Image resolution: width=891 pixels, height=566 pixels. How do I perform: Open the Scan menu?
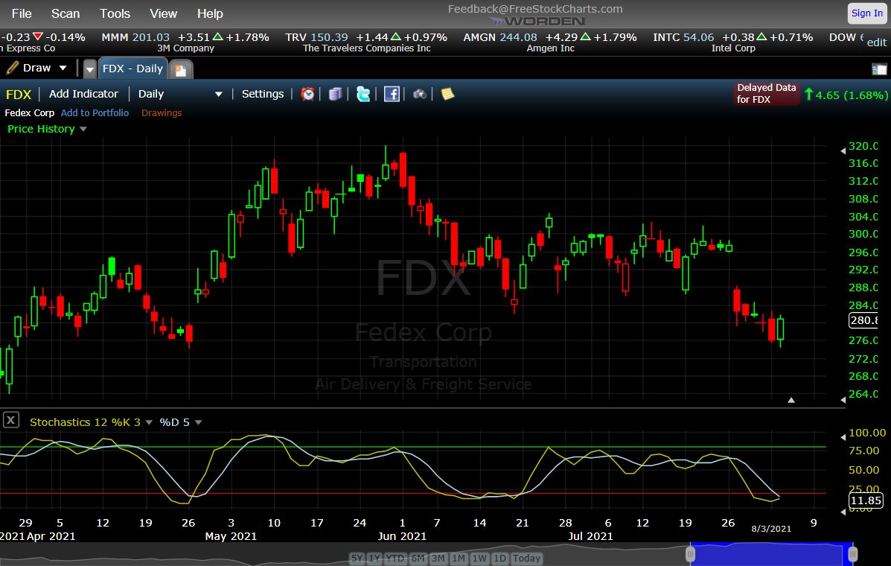(x=66, y=13)
